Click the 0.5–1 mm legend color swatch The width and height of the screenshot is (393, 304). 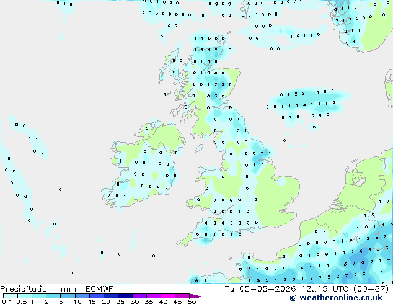tap(25, 296)
